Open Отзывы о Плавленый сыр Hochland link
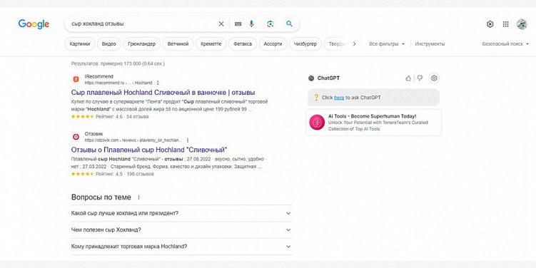The image size is (536, 268). (x=149, y=150)
